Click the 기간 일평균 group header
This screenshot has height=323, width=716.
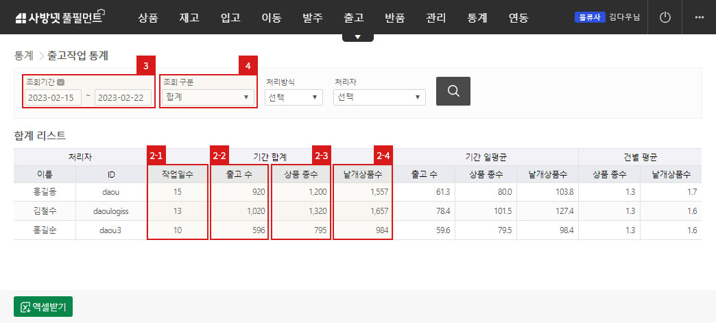point(486,157)
